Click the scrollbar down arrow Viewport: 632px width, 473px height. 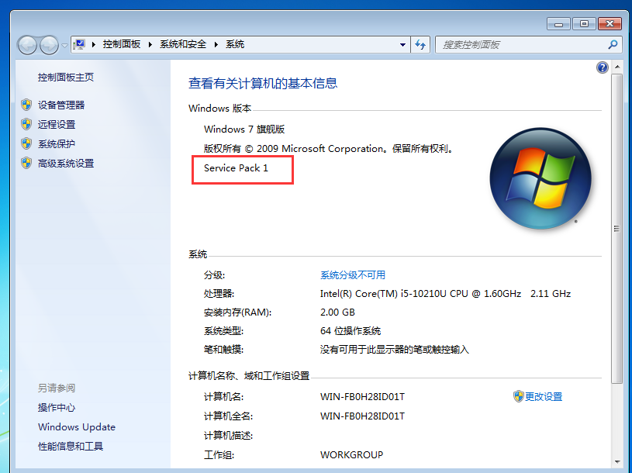coord(617,462)
